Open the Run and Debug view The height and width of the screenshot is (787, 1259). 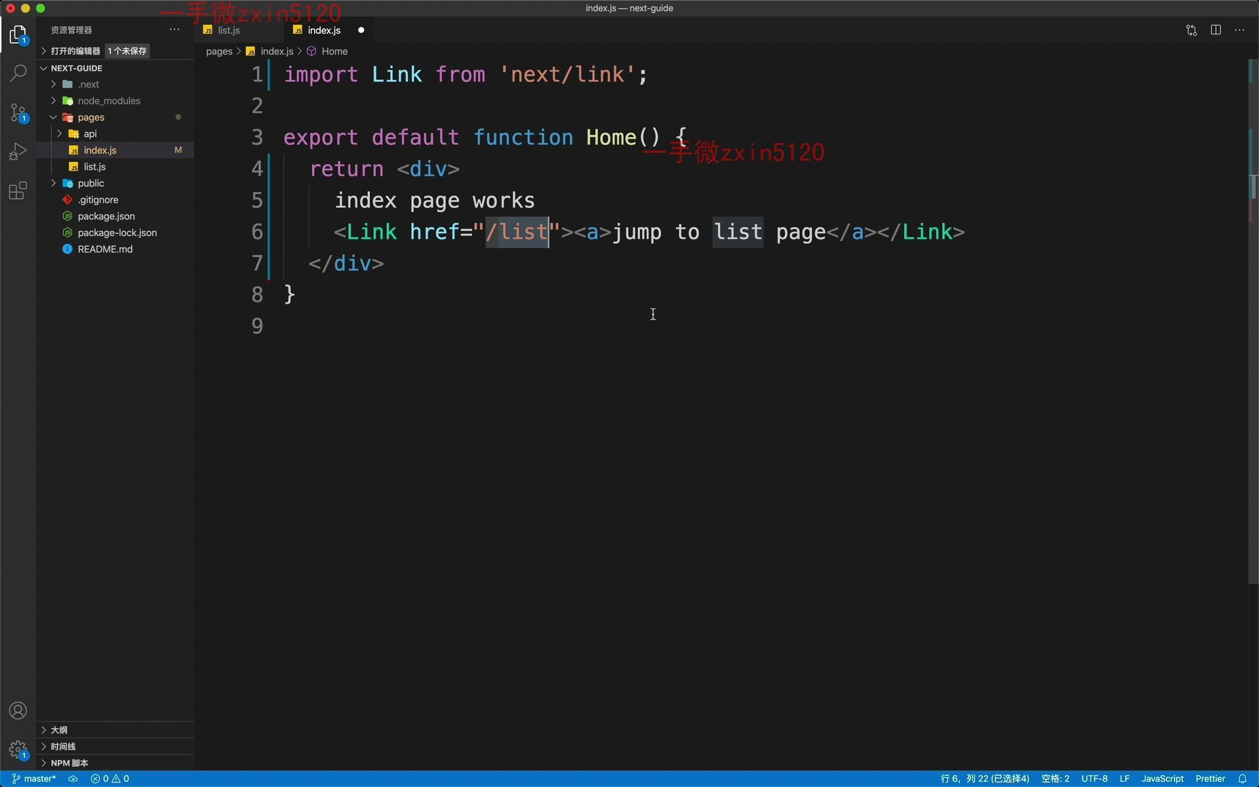[18, 151]
